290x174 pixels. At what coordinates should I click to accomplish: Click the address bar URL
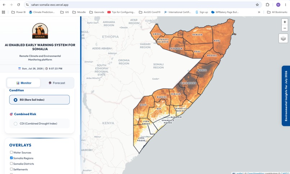(50, 5)
